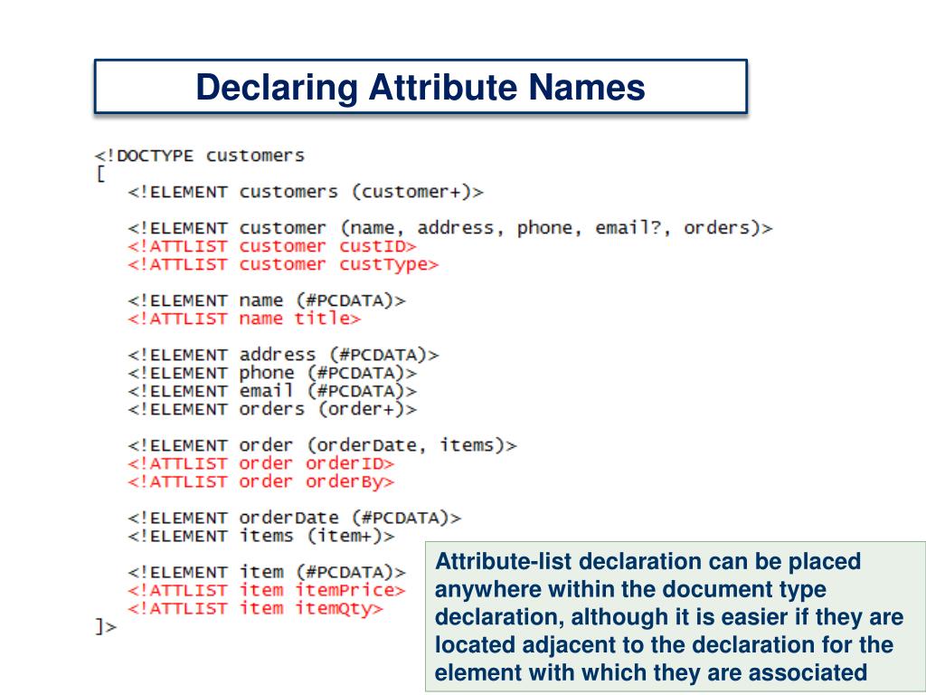Click the '<!ELEMENT orders (order+)>' line
Image resolution: width=926 pixels, height=695 pixels.
272,410
